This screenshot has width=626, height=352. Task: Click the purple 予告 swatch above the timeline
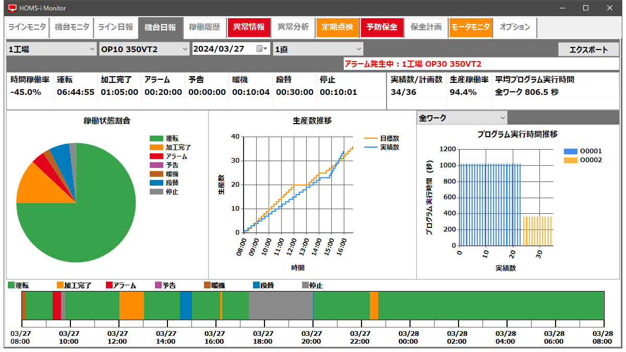pyautogui.click(x=159, y=285)
